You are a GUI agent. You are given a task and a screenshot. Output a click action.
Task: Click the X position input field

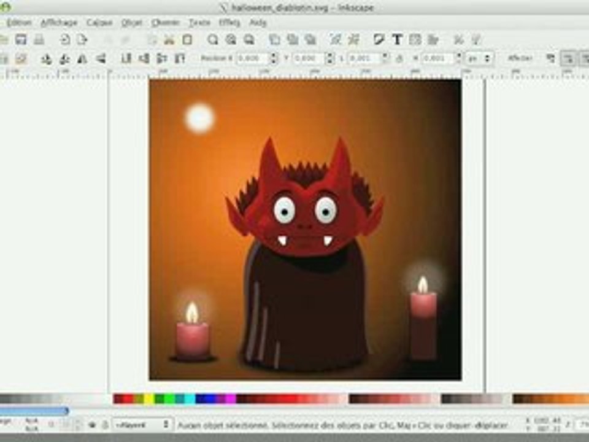(x=253, y=59)
